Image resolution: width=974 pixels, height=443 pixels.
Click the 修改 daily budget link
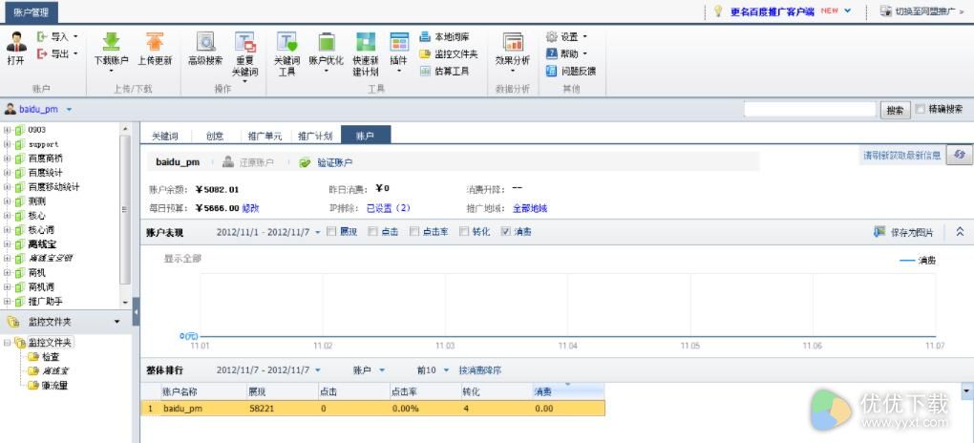pos(250,208)
